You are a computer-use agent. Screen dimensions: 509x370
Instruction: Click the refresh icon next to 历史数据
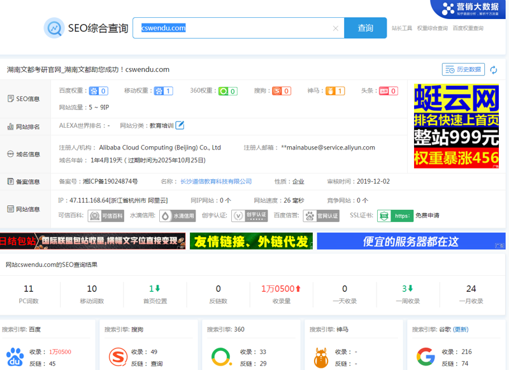click(494, 70)
